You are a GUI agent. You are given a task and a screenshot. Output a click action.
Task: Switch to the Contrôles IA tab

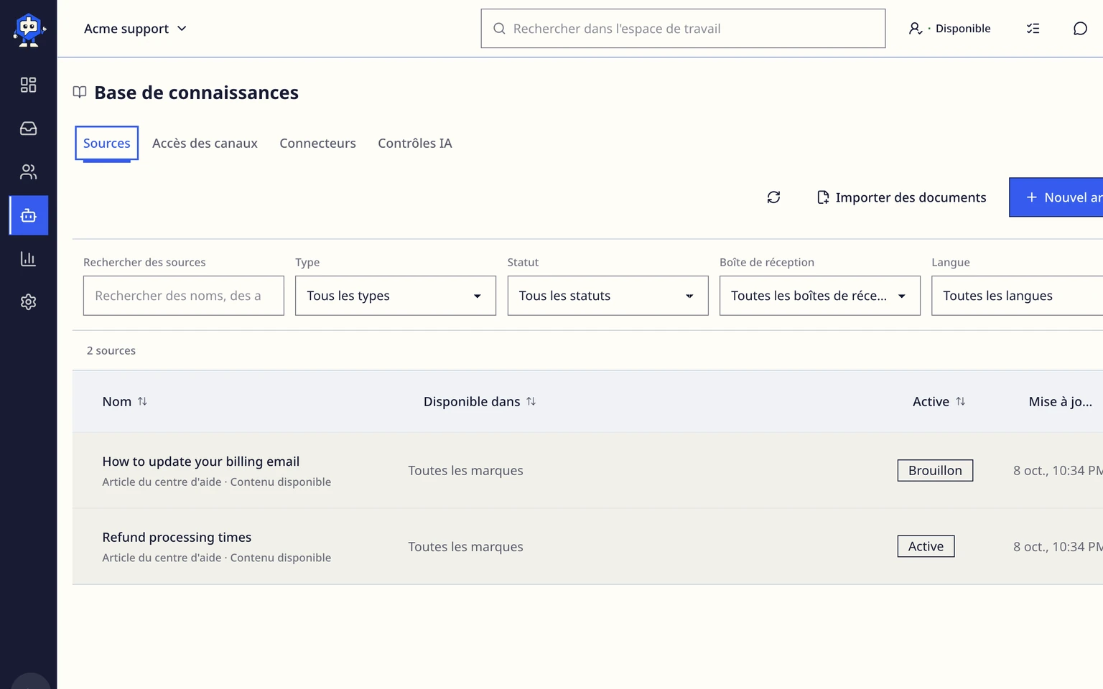[415, 144]
